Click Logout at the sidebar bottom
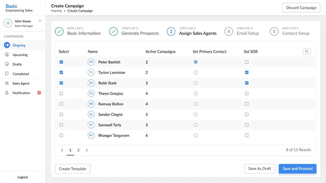The height and width of the screenshot is (183, 326). [22, 177]
